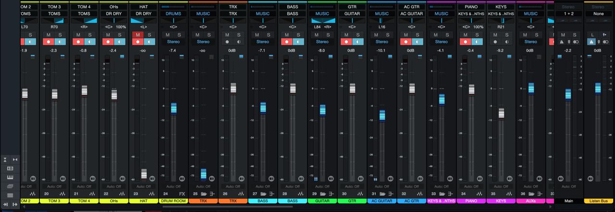
Task: Mute the HAT channel
Action: [x=138, y=35]
